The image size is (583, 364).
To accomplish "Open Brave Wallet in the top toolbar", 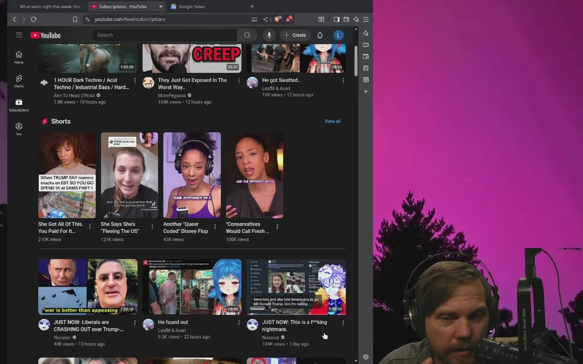I will [346, 19].
